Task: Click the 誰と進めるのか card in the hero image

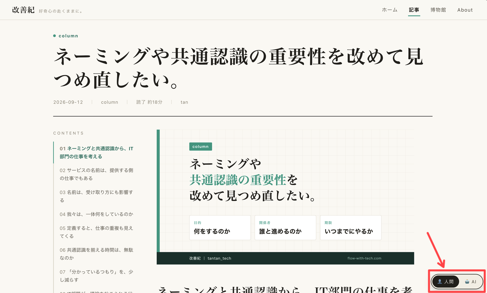Action: click(x=286, y=228)
